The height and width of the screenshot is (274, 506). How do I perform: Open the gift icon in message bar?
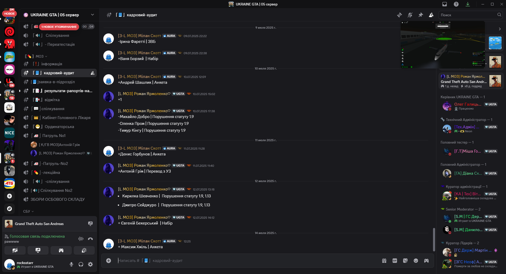click(x=384, y=261)
